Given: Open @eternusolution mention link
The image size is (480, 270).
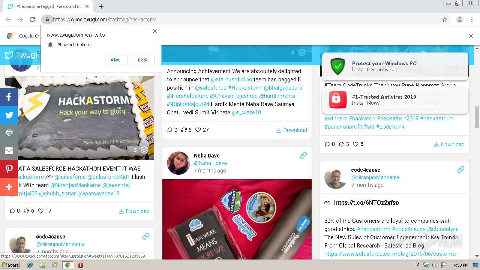Looking at the screenshot, I should point(231,79).
